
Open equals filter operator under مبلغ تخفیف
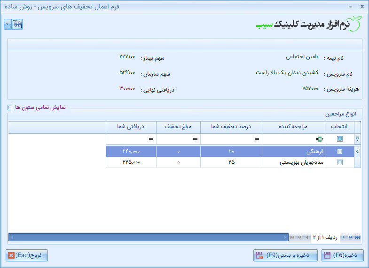coord(195,139)
